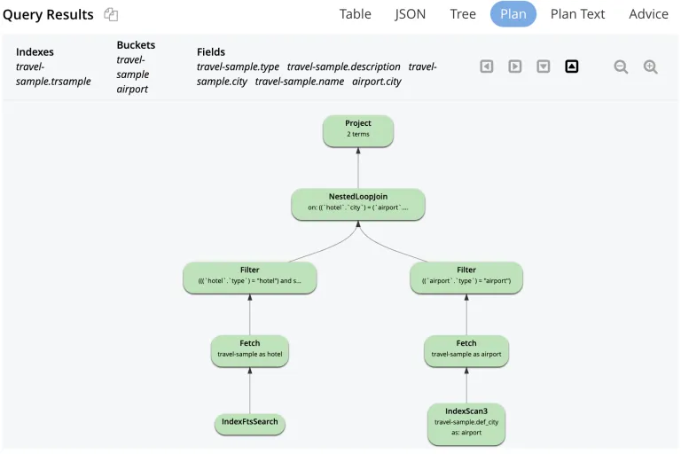Click the Project node with 2 terms
This screenshot has width=681, height=454.
(358, 129)
